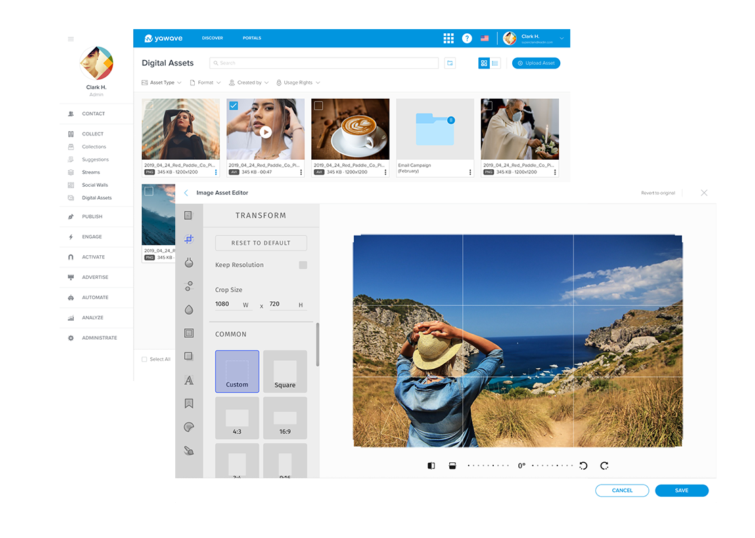Toggle the Keep Resolution checkbox

(x=303, y=265)
